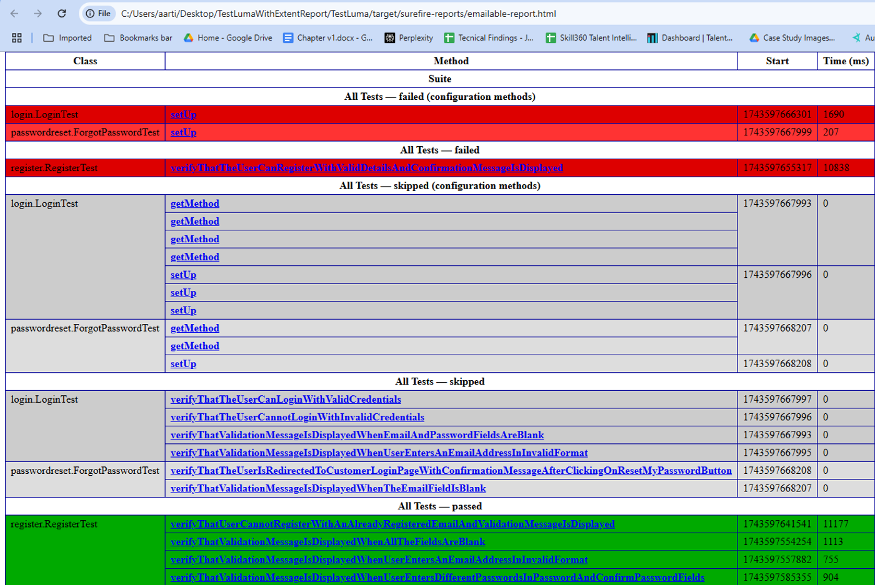Click the File info icon in address bar
This screenshot has width=875, height=585.
click(98, 13)
